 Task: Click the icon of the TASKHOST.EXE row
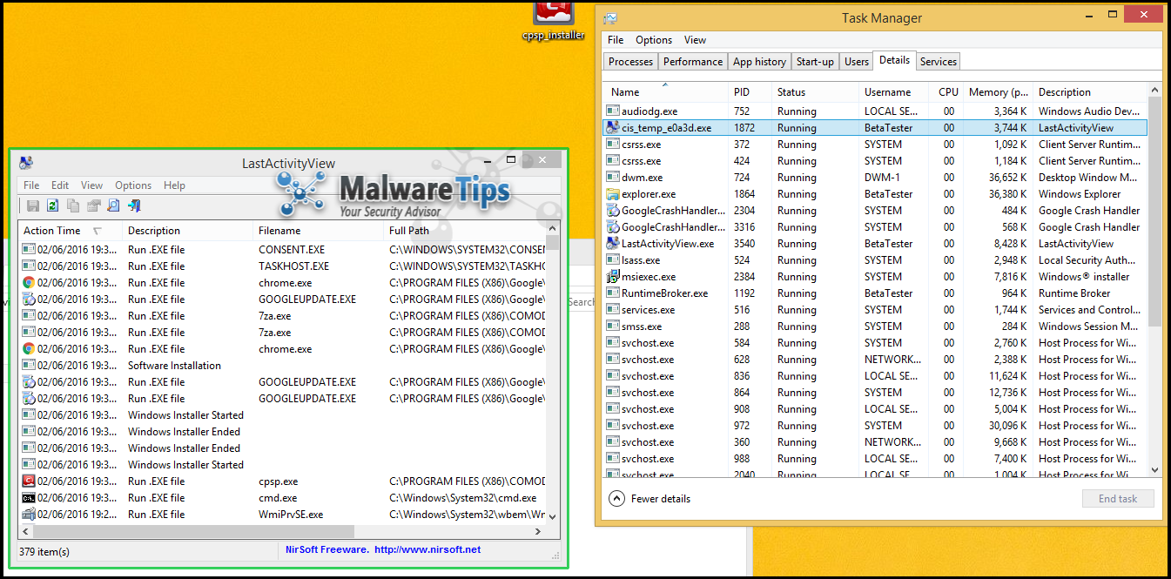[x=29, y=266]
